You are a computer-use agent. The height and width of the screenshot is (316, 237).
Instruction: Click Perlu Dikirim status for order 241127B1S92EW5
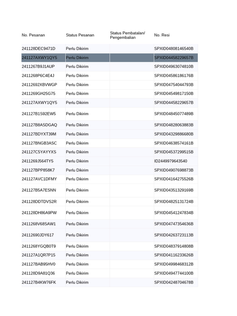point(77,114)
